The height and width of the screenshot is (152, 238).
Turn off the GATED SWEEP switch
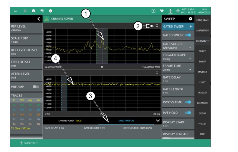click(188, 35)
